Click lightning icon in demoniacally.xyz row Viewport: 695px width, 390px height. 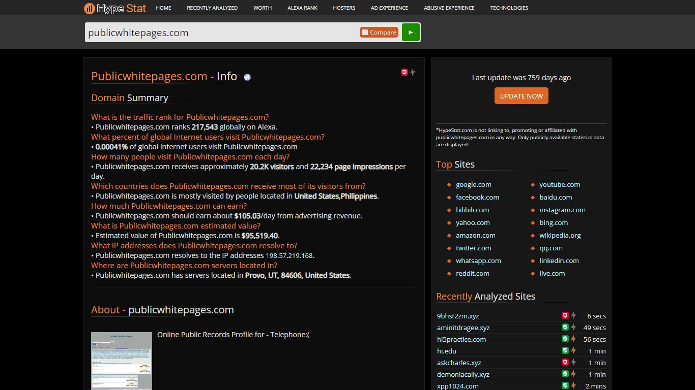coord(573,374)
